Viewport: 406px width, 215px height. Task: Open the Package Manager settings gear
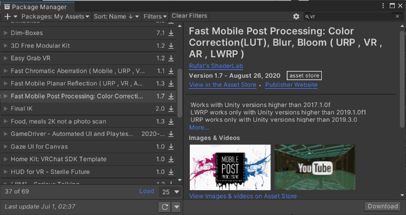[296, 16]
